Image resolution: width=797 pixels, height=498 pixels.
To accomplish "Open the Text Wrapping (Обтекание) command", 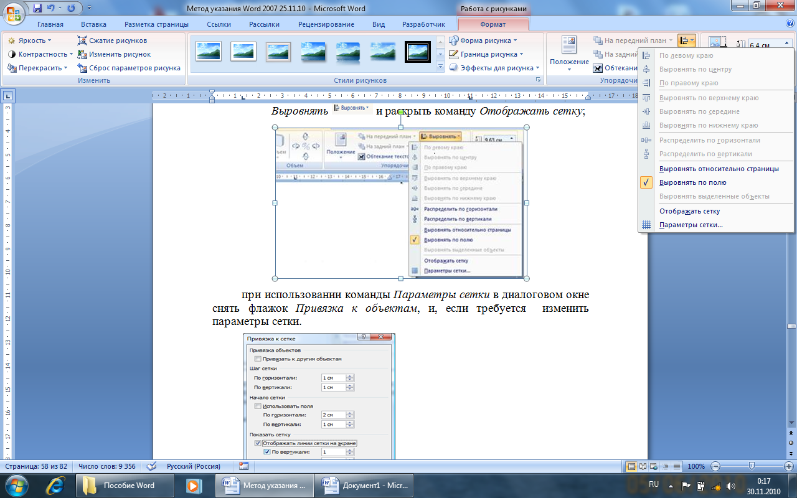I will tap(615, 68).
